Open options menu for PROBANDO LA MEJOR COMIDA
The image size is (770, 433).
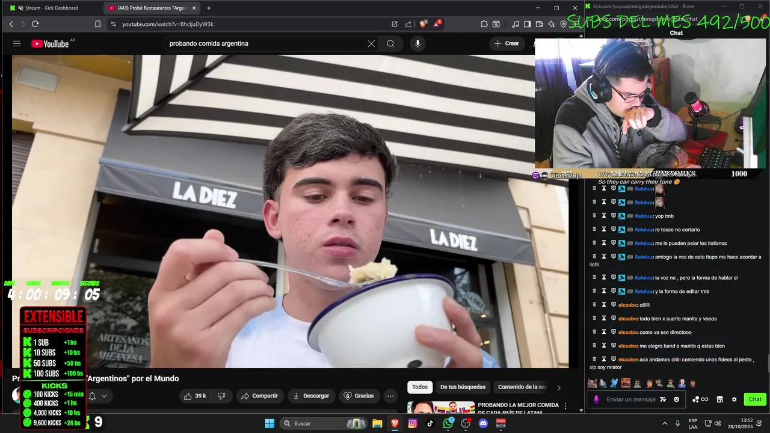pyautogui.click(x=565, y=407)
